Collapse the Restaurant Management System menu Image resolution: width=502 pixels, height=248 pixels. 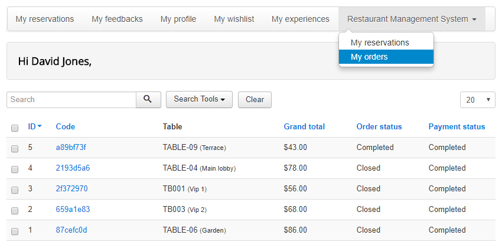point(412,19)
